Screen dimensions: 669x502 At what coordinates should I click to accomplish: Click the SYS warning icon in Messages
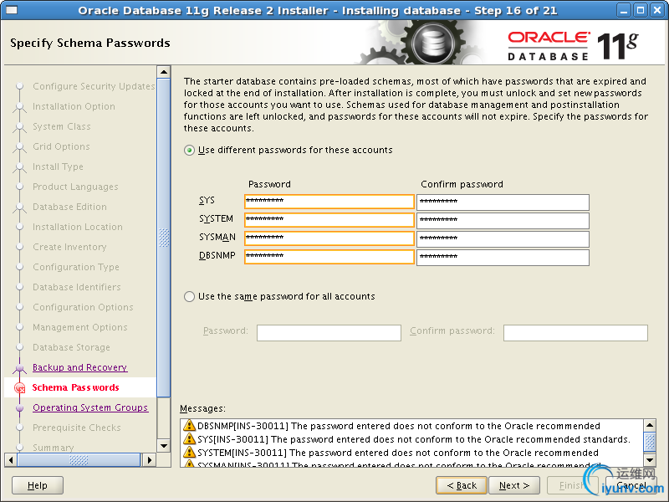(189, 438)
